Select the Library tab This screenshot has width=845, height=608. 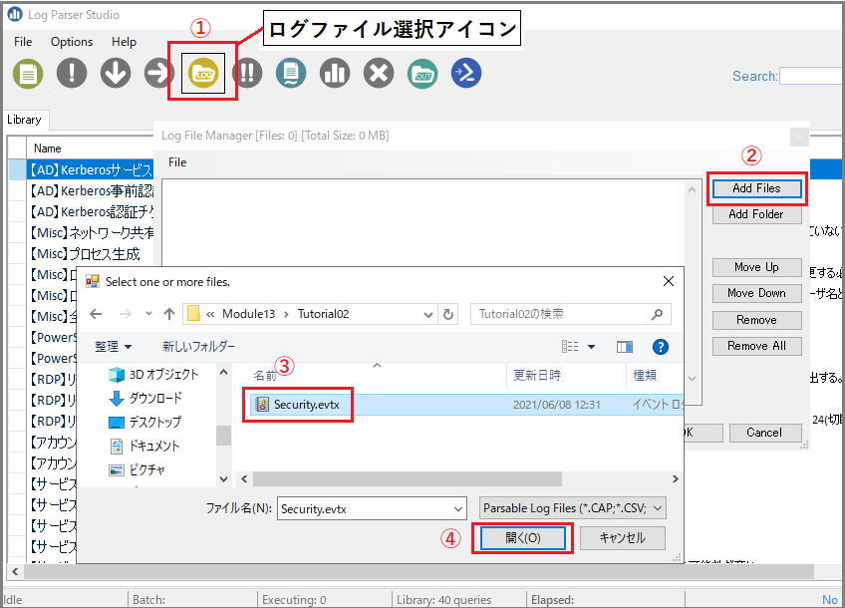coord(25,120)
